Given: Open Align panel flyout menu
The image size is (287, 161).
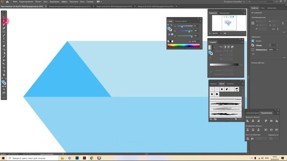Looking at the screenshot, I should 278,113.
